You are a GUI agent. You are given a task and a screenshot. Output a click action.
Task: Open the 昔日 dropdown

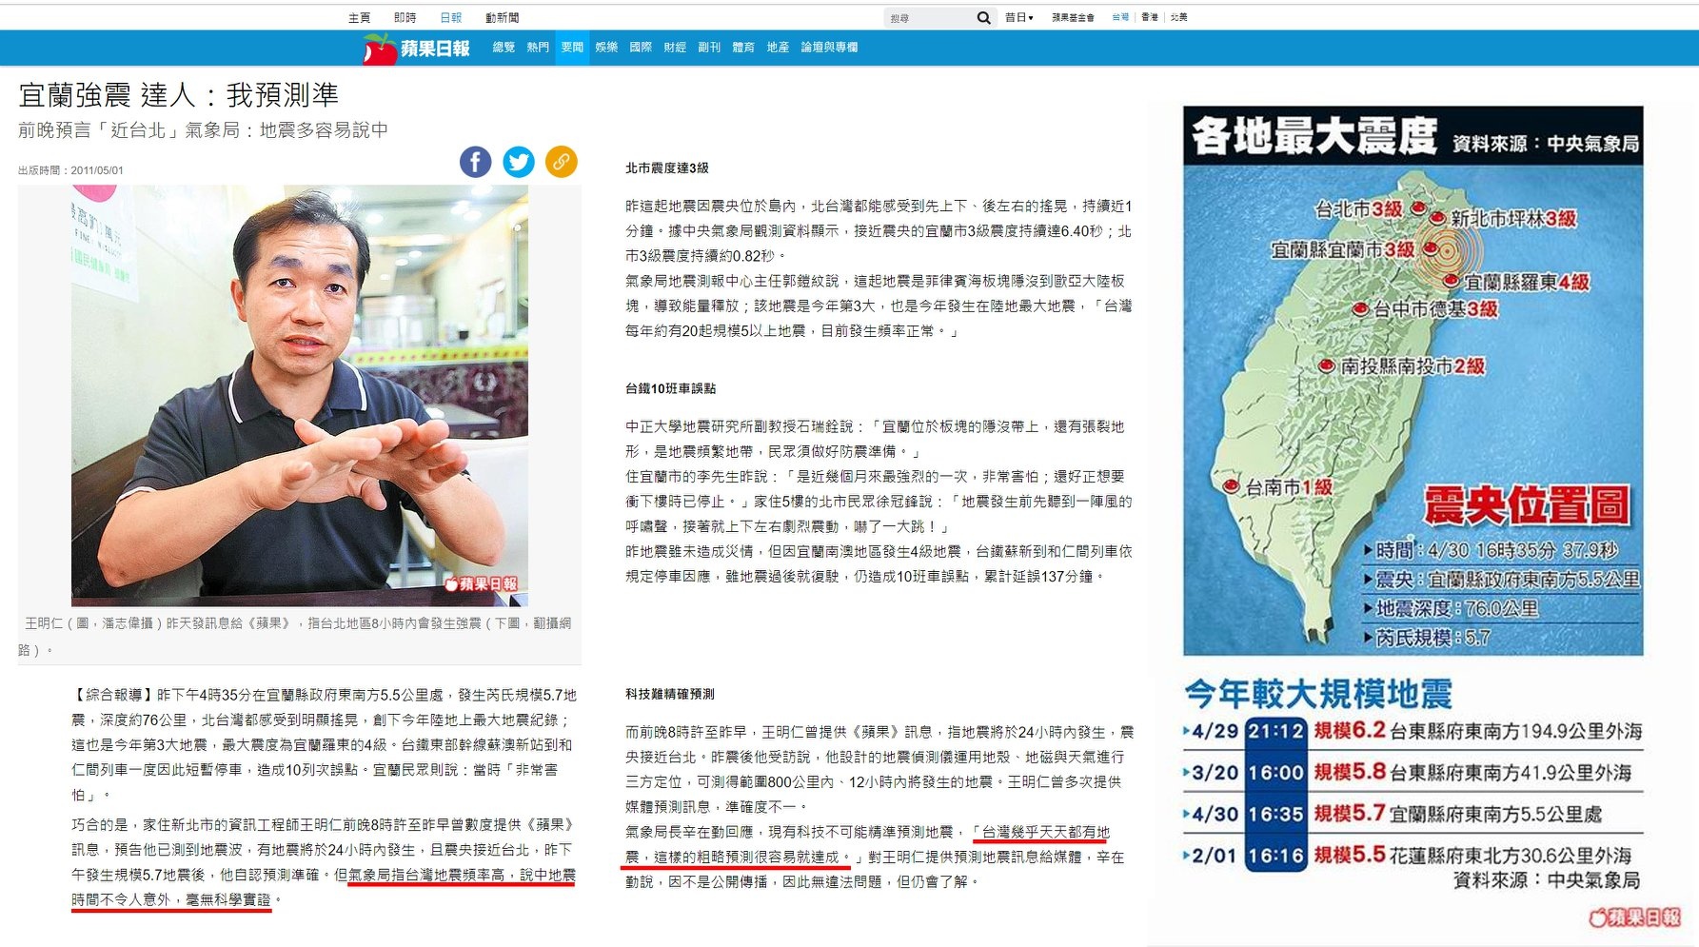(x=1019, y=17)
